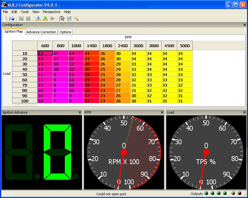The width and height of the screenshot is (248, 198).
Task: Click the green download arrow toolbar icon
Action: 45,19
